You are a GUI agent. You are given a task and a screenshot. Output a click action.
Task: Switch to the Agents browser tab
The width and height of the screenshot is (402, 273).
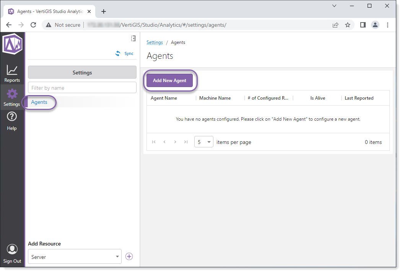click(x=50, y=11)
